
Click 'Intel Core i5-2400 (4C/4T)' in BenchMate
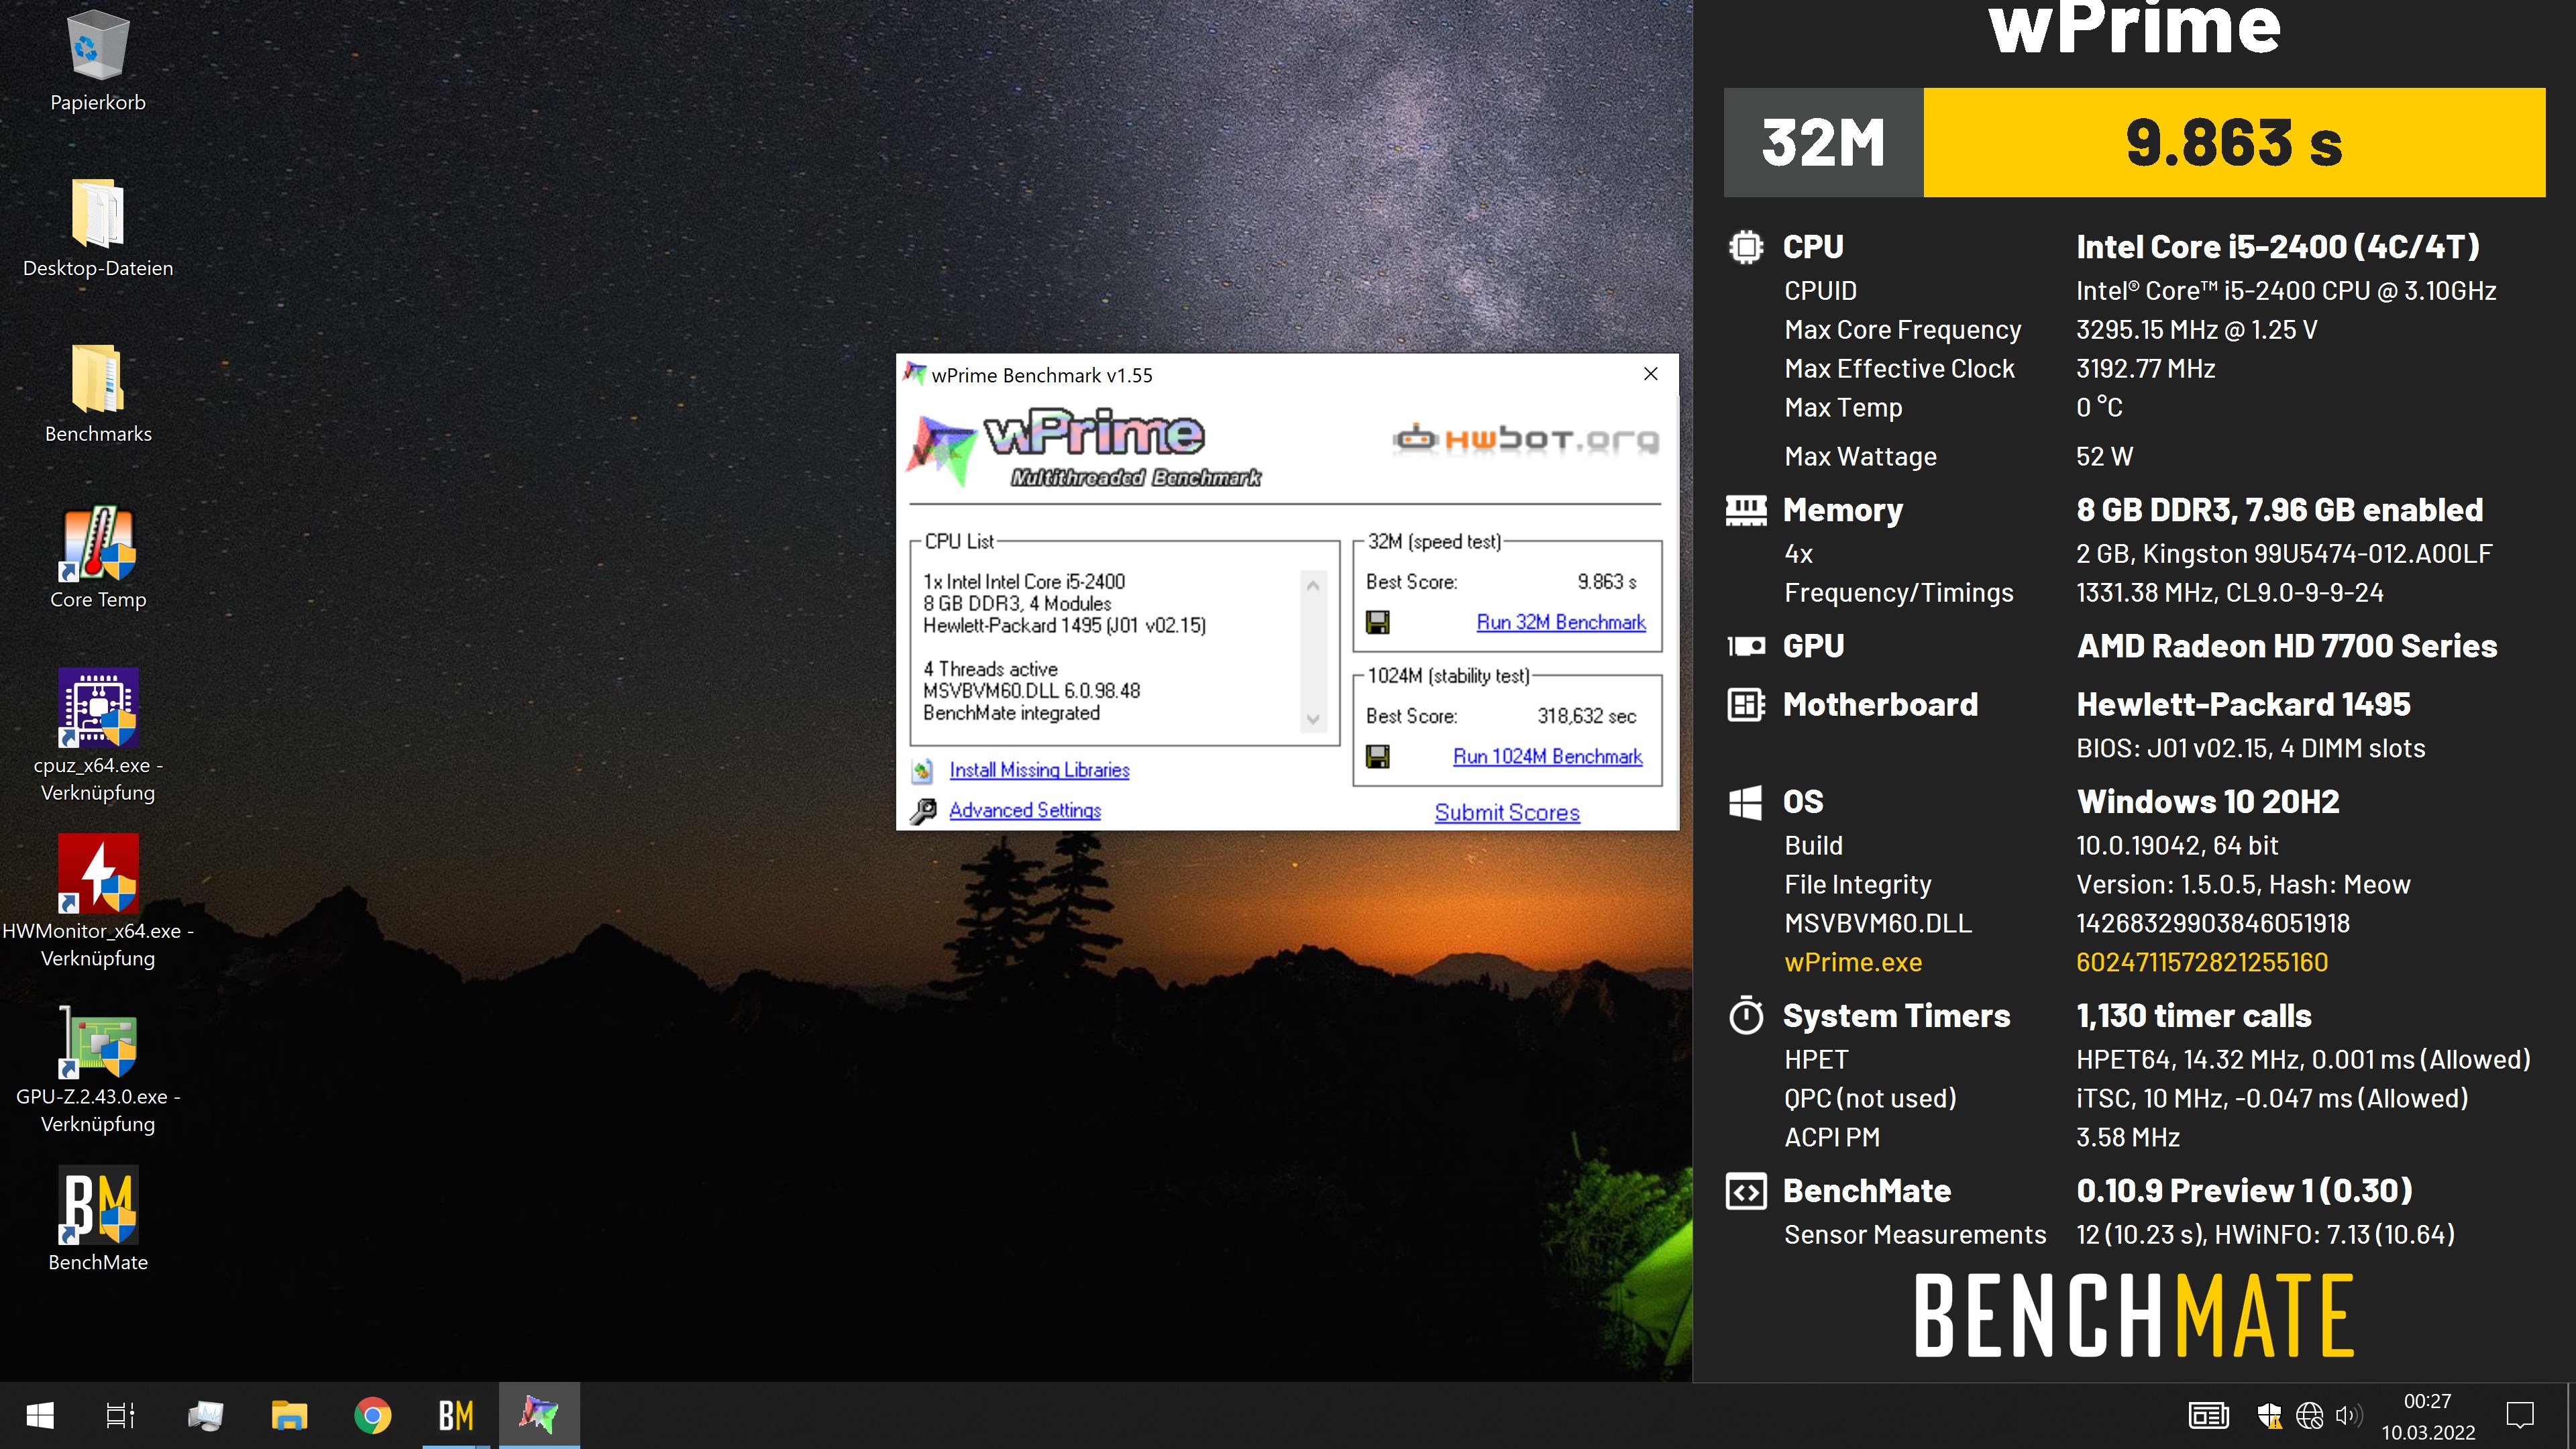click(x=2278, y=247)
